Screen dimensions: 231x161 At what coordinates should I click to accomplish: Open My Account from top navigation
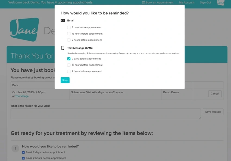186,2
